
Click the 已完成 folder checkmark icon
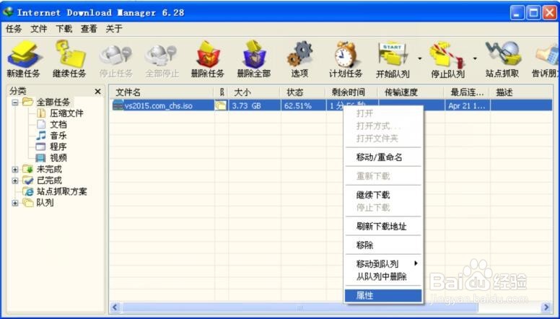click(x=28, y=180)
